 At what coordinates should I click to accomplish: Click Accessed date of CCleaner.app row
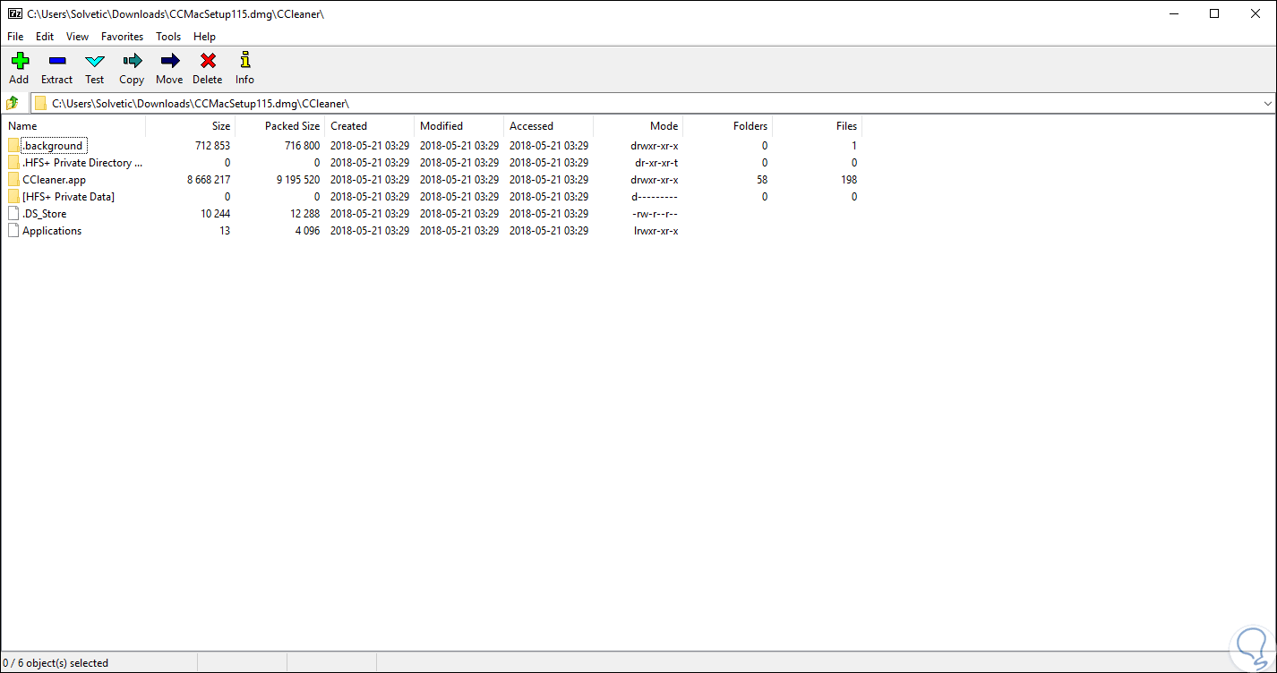coord(549,180)
